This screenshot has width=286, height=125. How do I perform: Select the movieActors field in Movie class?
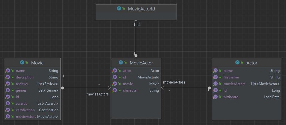[x=26, y=117]
